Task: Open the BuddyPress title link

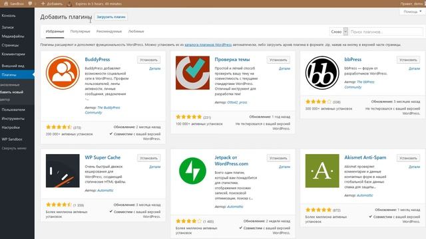Action: point(97,59)
